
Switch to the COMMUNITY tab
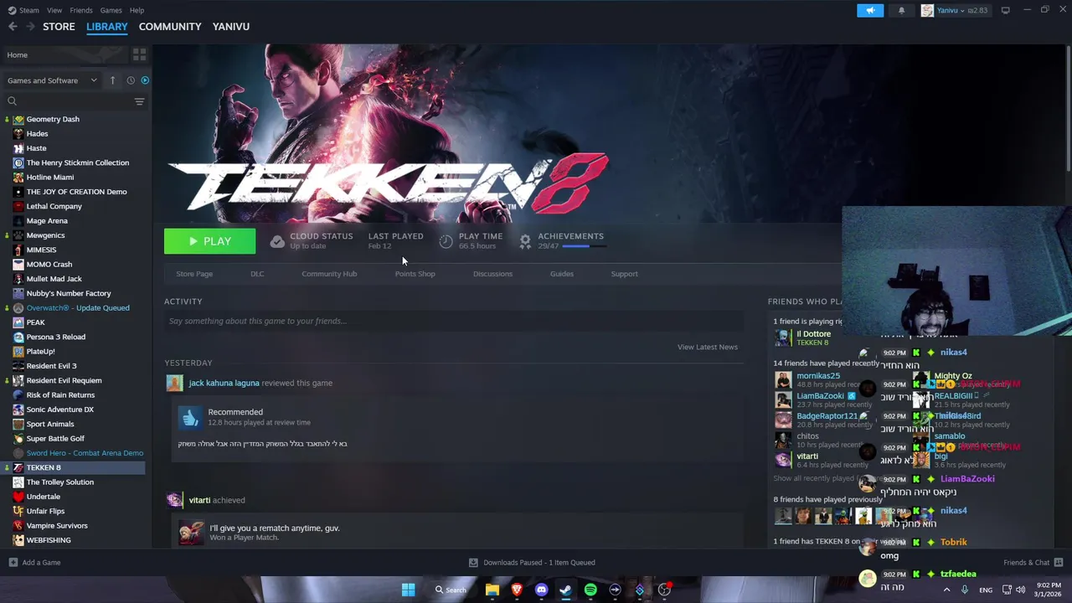tap(170, 26)
